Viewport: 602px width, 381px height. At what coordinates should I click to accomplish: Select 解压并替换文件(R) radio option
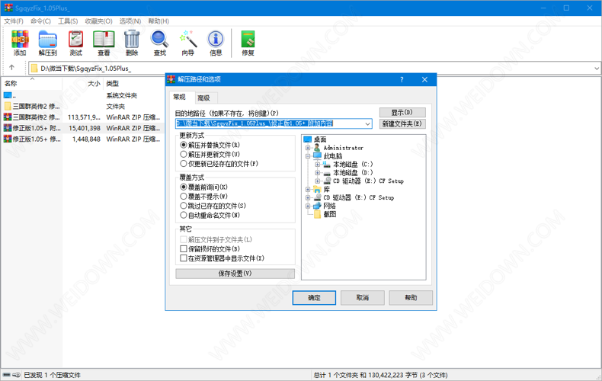click(210, 146)
